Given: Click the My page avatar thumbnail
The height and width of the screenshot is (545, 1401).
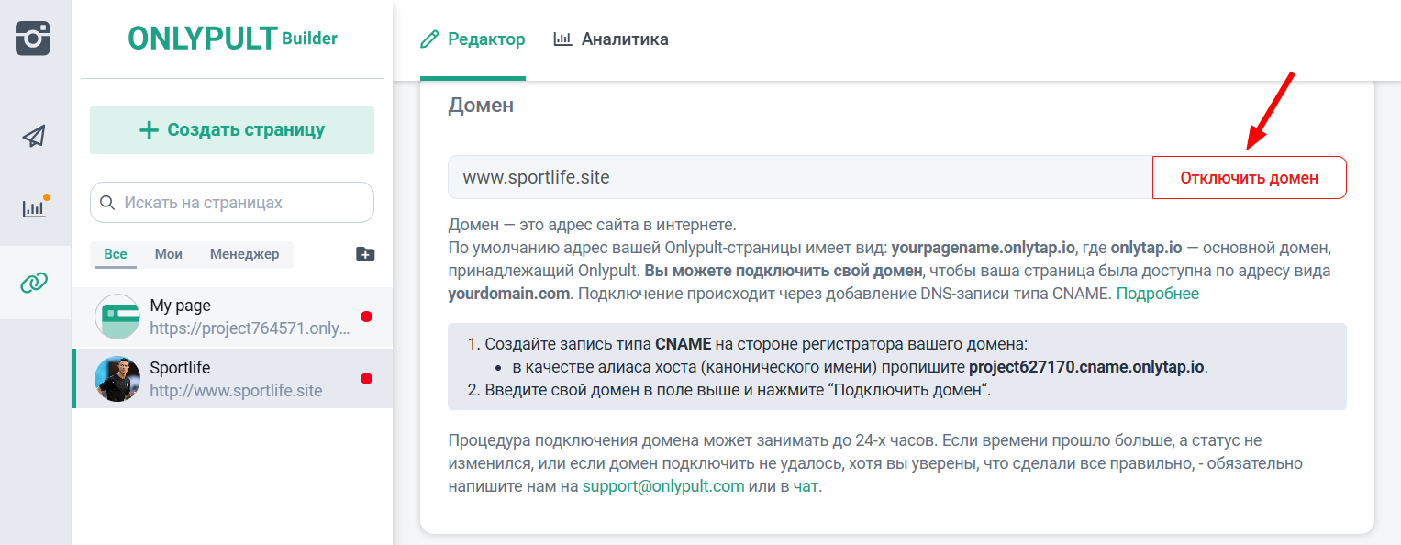Looking at the screenshot, I should pyautogui.click(x=117, y=317).
